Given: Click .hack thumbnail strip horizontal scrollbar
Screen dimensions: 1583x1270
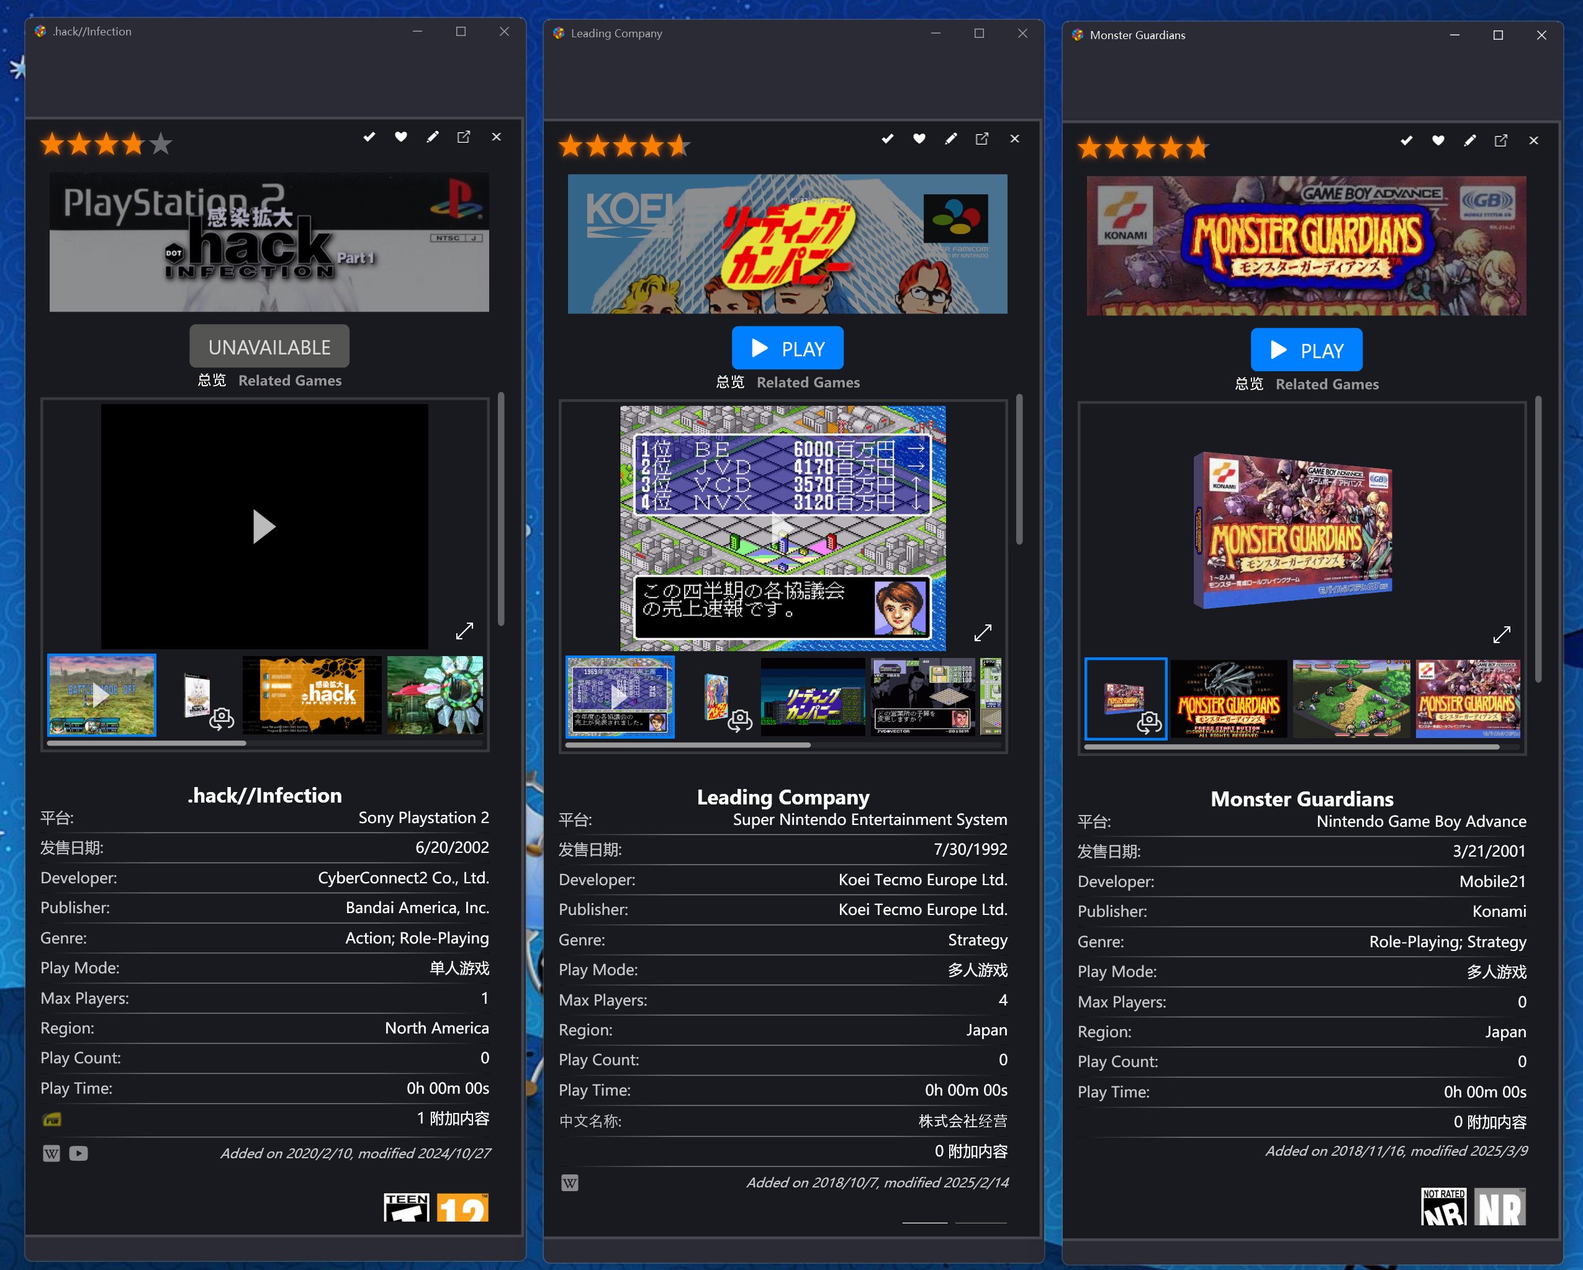Looking at the screenshot, I should 147,744.
